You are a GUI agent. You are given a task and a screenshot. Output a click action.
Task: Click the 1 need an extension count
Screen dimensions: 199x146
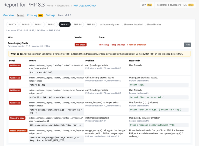pyautogui.click(x=137, y=45)
